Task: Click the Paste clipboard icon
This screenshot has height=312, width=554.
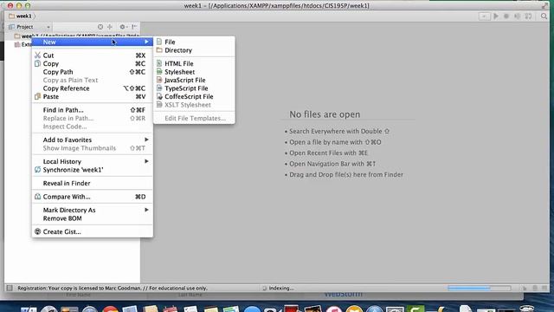Action: coord(37,96)
